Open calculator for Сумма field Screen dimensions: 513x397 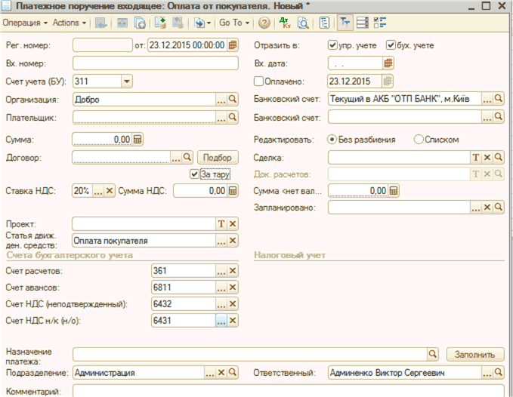tap(138, 140)
